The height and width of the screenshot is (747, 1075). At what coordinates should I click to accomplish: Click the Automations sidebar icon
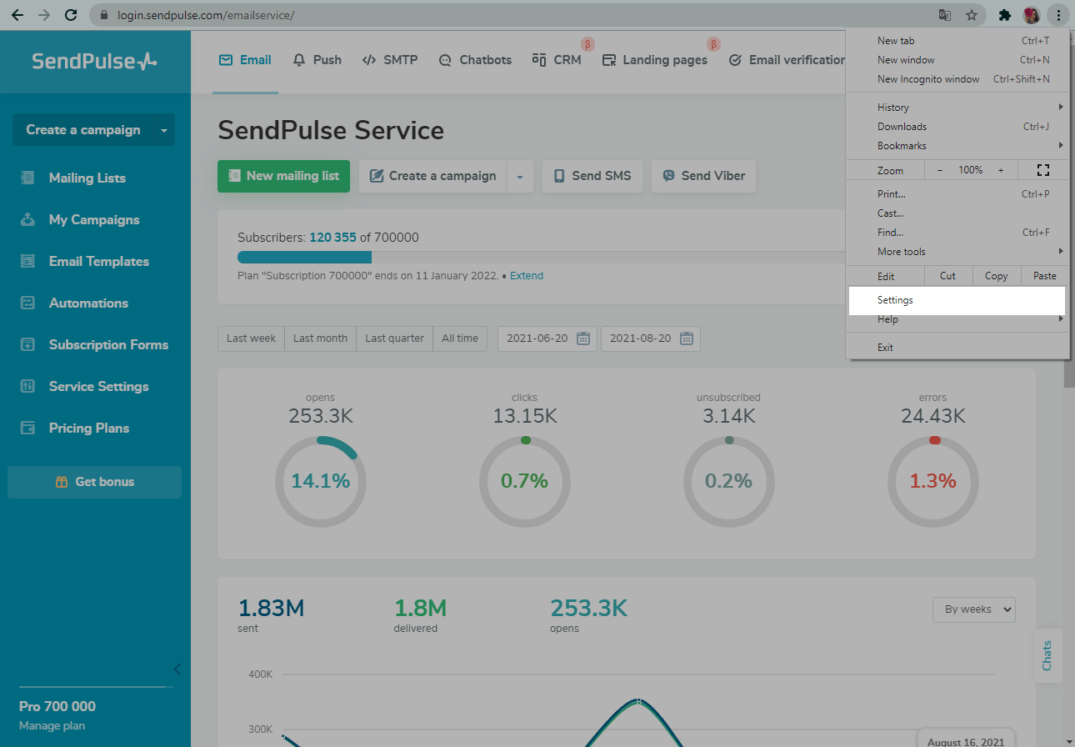tap(27, 303)
